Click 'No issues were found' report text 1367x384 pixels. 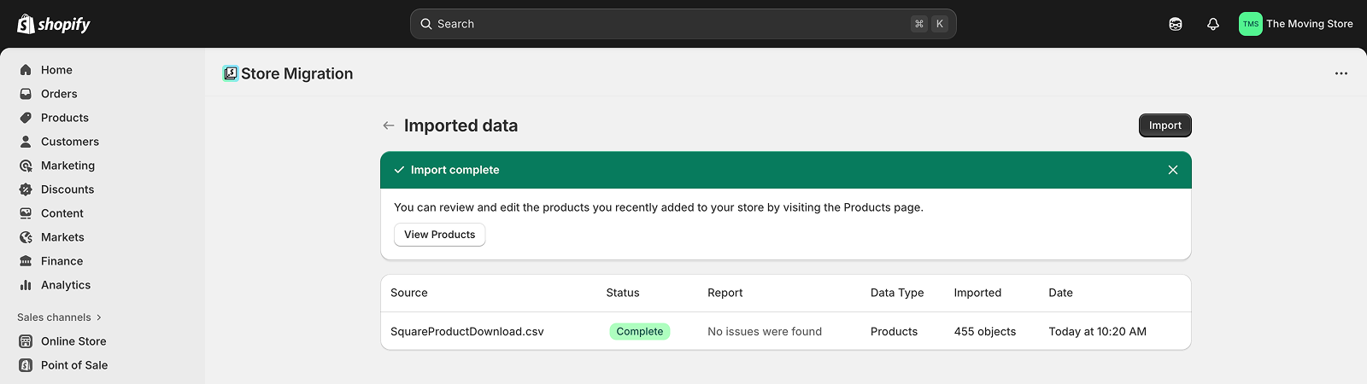point(765,331)
